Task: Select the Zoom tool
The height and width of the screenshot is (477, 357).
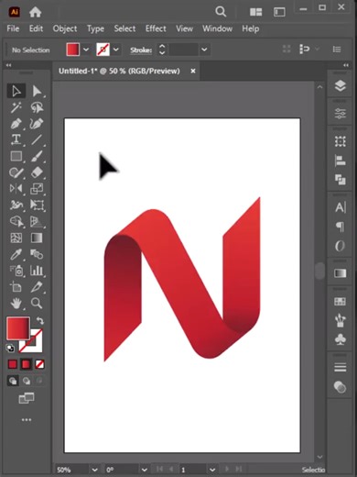Action: (x=37, y=304)
